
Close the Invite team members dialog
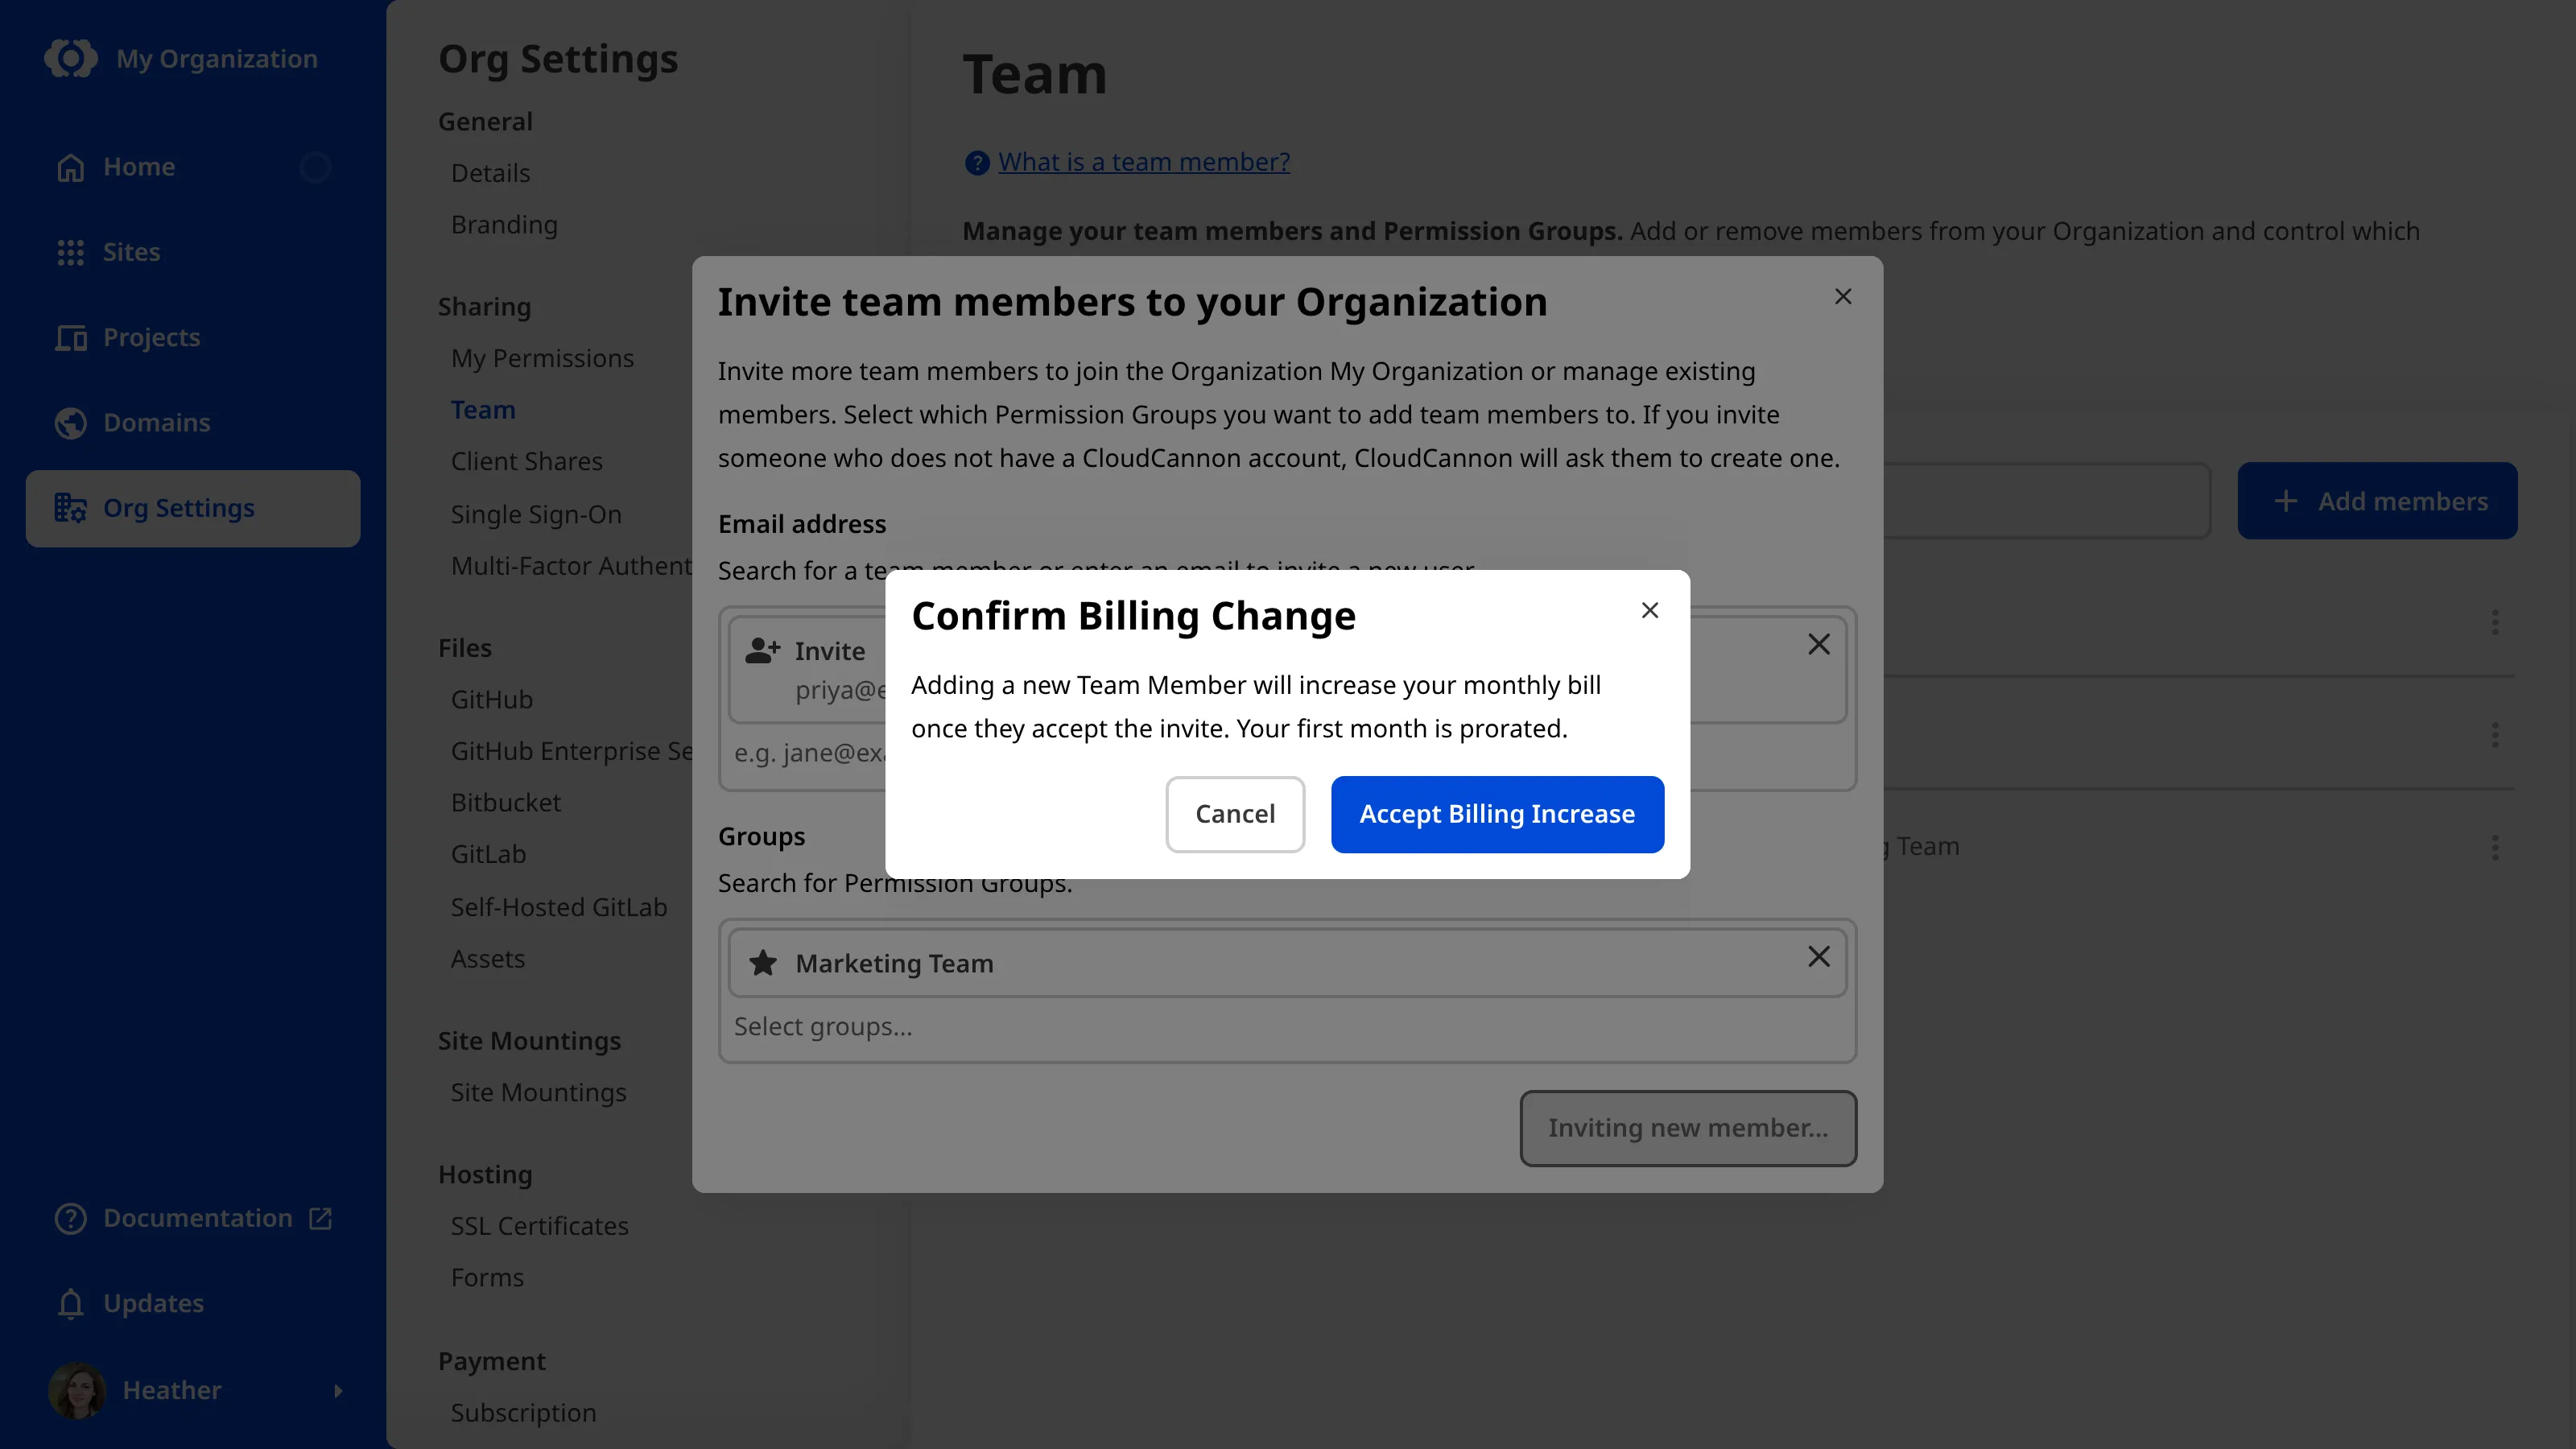pyautogui.click(x=1843, y=297)
